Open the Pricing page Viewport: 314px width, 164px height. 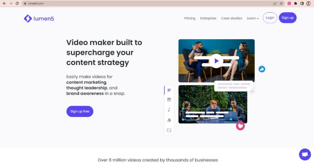[x=190, y=18]
